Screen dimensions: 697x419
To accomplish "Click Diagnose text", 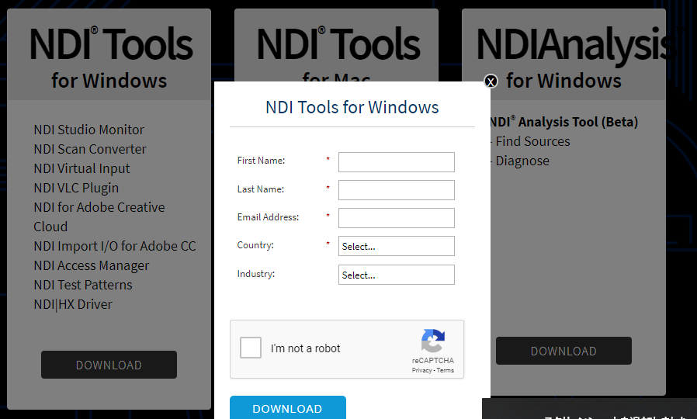I will 522,161.
